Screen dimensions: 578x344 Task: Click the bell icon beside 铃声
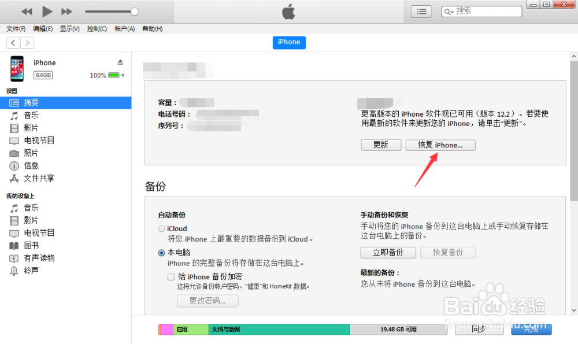14,271
